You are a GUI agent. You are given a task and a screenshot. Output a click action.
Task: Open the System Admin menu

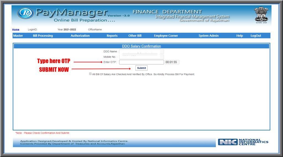click(208, 36)
